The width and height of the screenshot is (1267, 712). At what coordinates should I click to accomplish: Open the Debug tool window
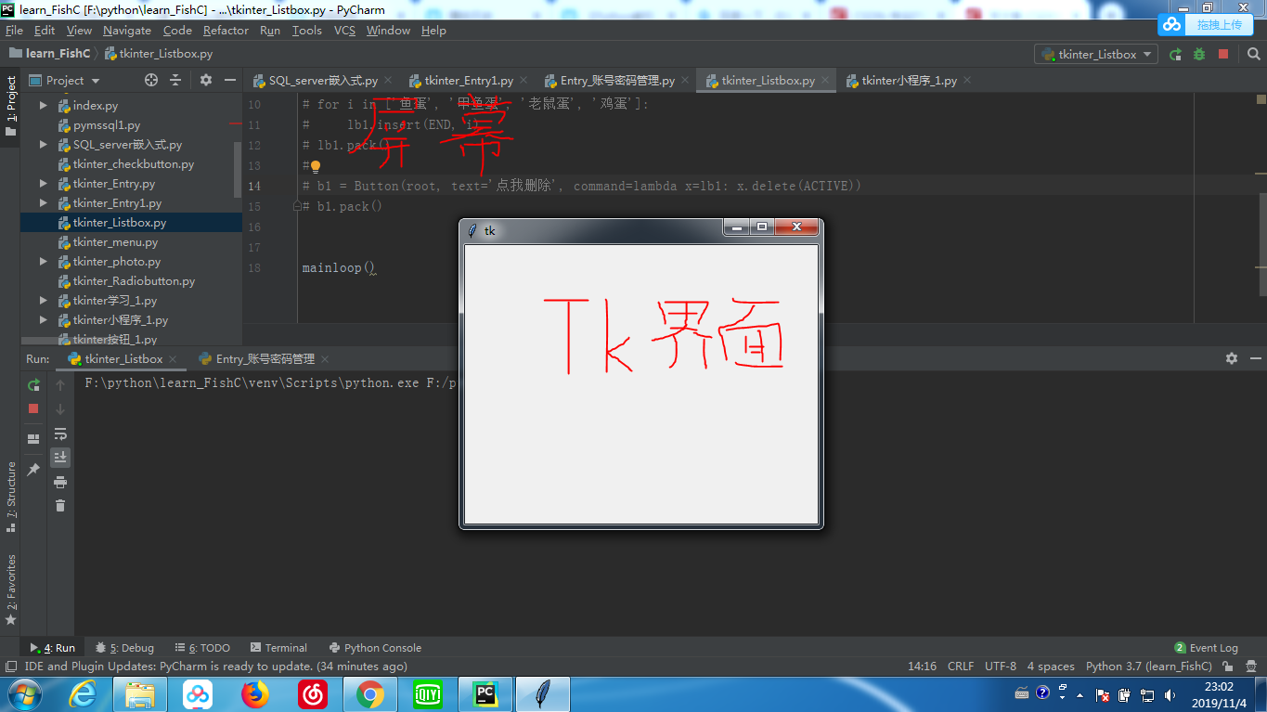[x=126, y=648]
